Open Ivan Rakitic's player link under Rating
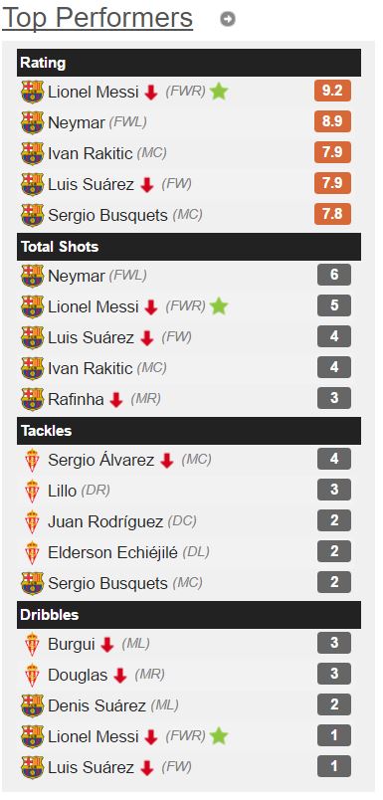The height and width of the screenshot is (800, 383). click(91, 153)
